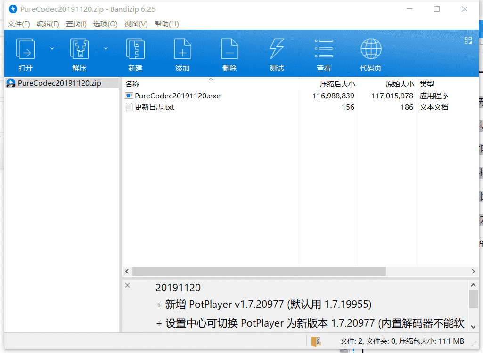This screenshot has width=483, height=353.
Task: Open the 编辑(E) menu
Action: 48,24
